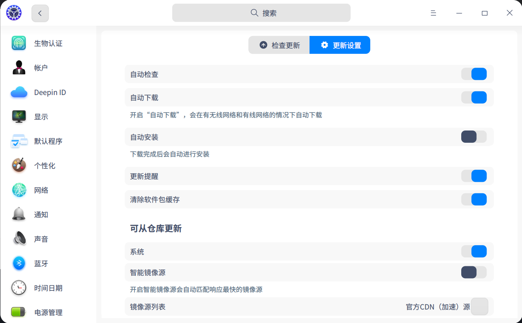
Task: Click the 下载完成后会自动进行安装 hint text
Action: 170,154
